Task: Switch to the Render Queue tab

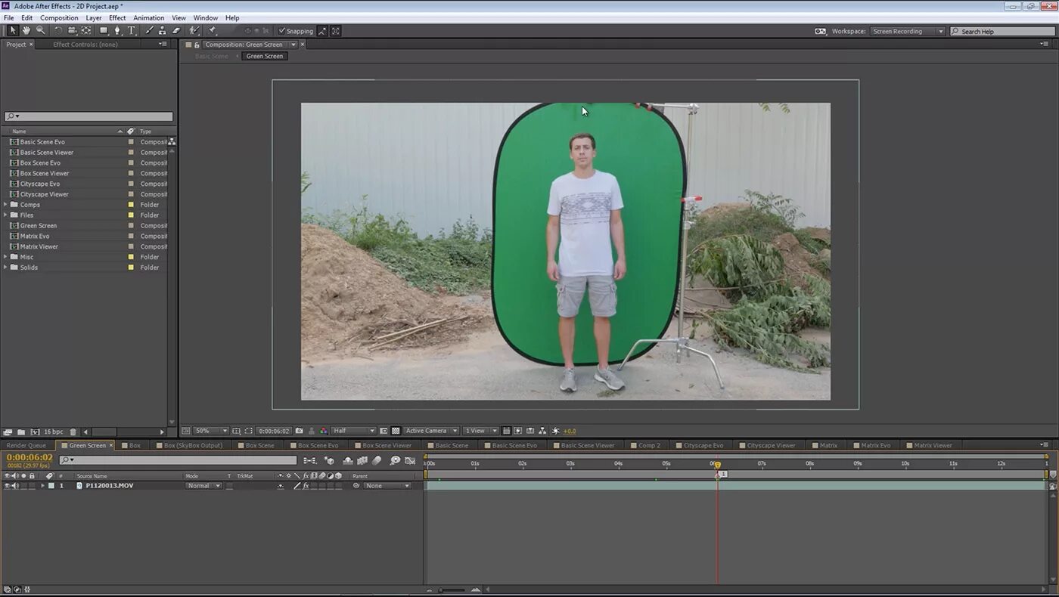Action: pos(26,445)
